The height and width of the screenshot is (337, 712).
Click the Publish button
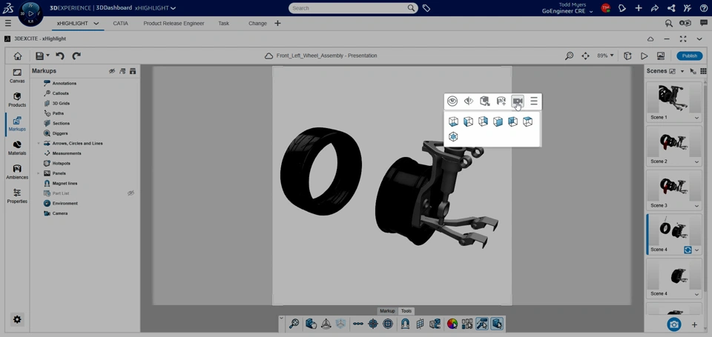(689, 56)
